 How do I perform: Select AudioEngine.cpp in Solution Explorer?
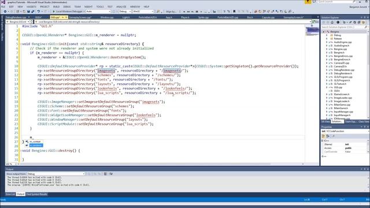[x=343, y=42]
